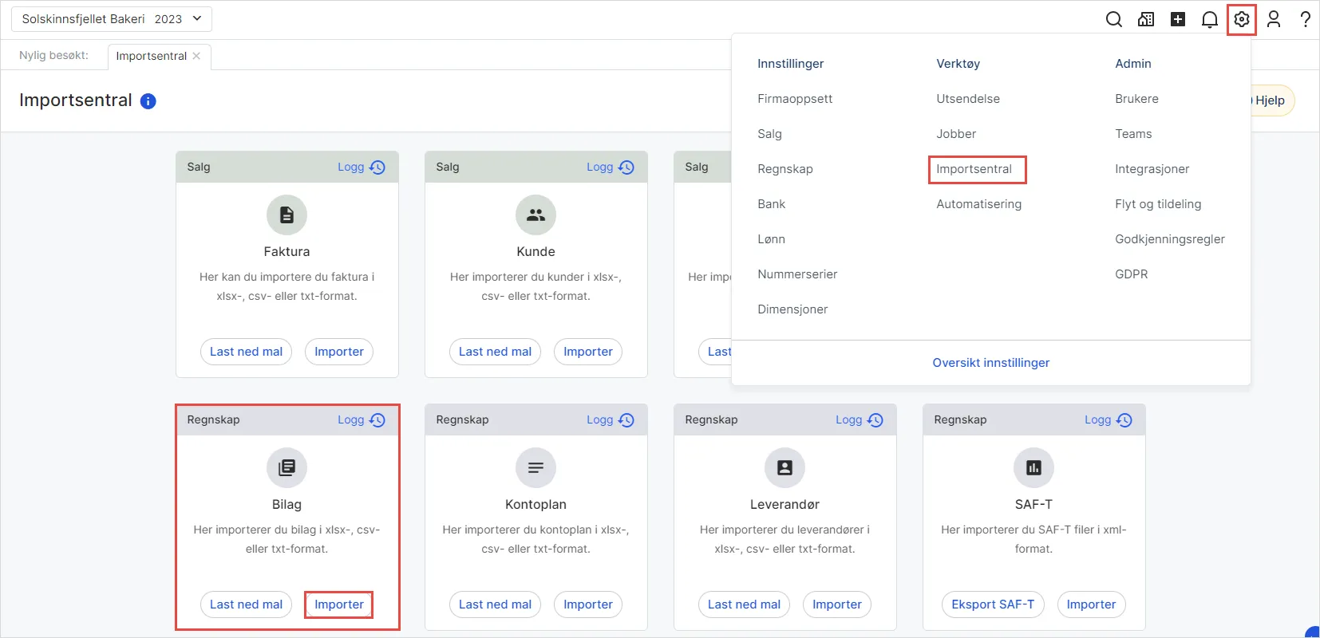Download the Kontoplan template (Last ned mal)
1320x638 pixels.
coord(495,605)
